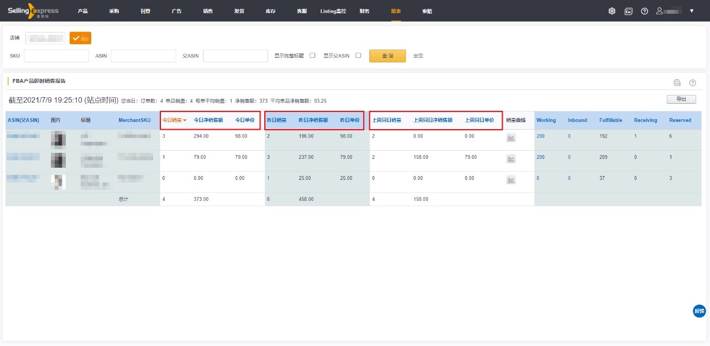
Task: Open the Listing监控 menu
Action: [333, 11]
